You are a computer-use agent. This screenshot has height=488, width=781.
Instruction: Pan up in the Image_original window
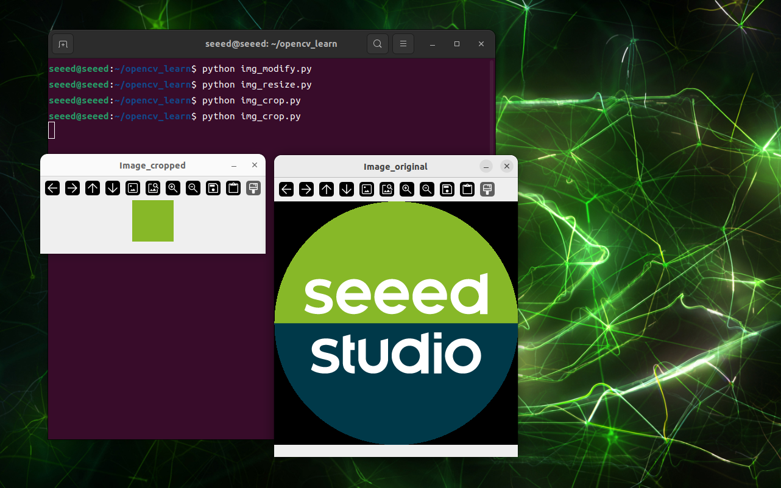(327, 189)
